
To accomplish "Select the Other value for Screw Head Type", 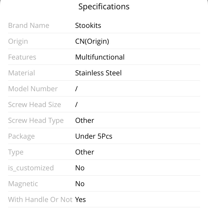I will point(85,120).
